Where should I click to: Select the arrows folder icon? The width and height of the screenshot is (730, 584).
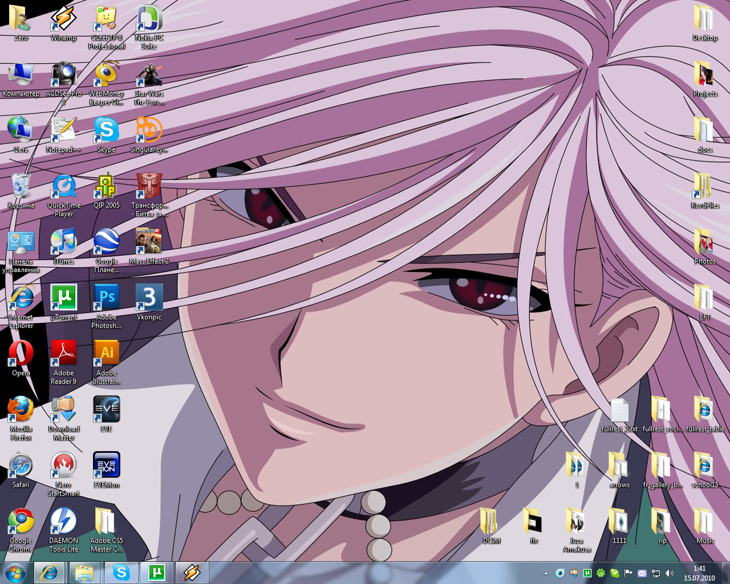point(619,470)
